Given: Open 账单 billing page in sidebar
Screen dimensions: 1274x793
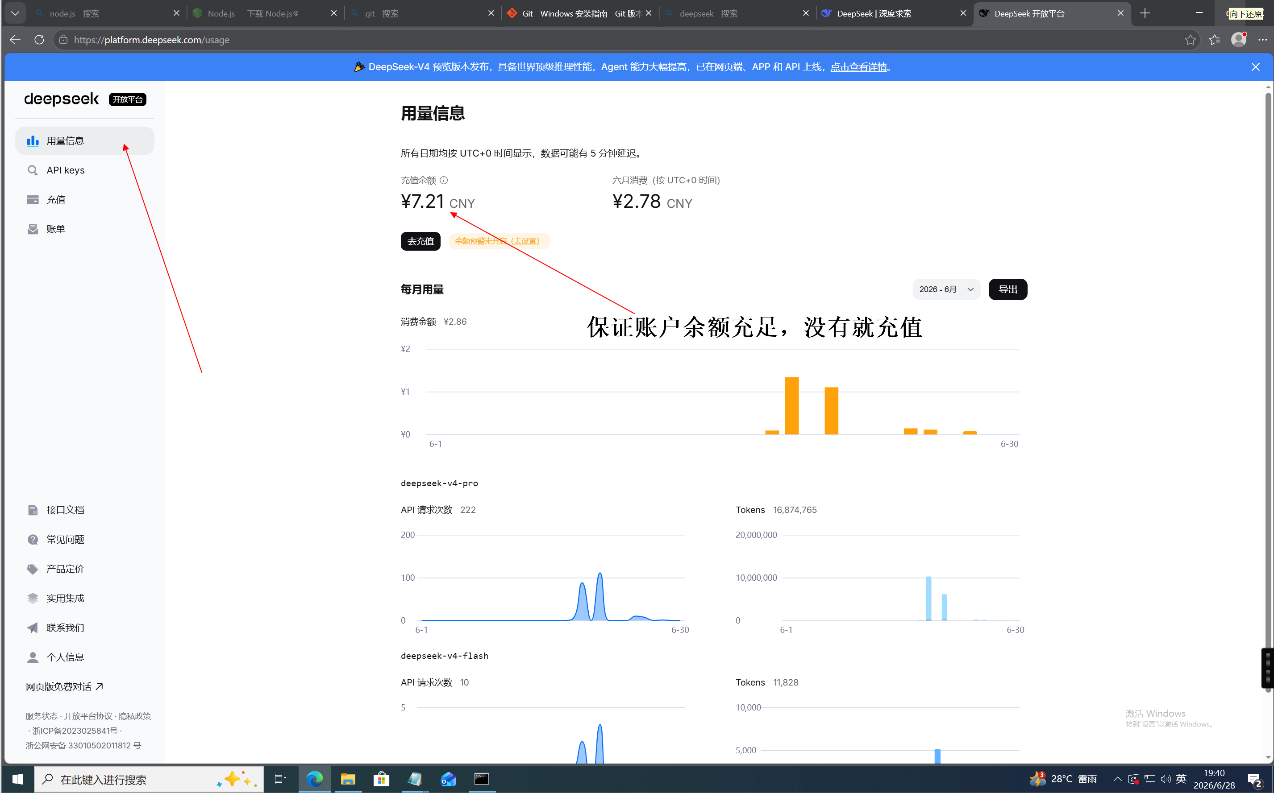Looking at the screenshot, I should click(x=84, y=229).
